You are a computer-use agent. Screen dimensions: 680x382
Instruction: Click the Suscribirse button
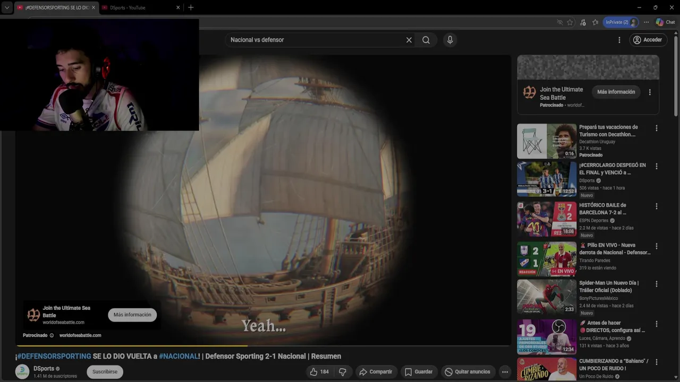click(x=105, y=372)
